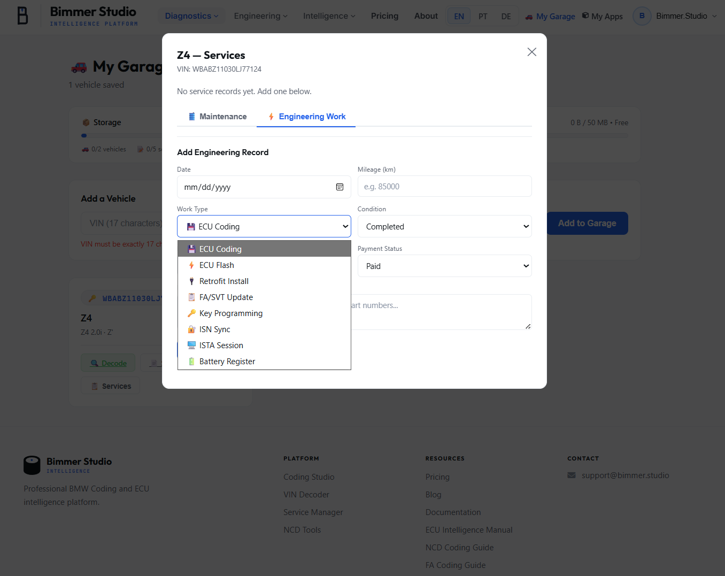Open Coding Studio footer link

pyautogui.click(x=309, y=477)
